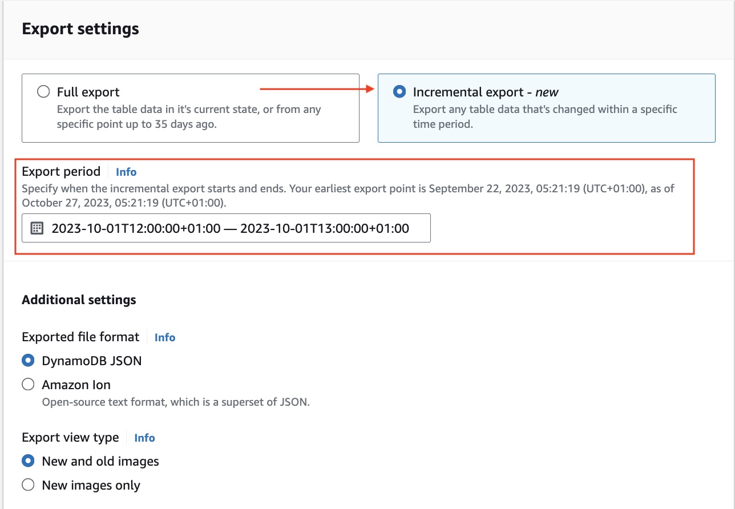Screen dimensions: 735x509
Task: Select New and old images view type
Action: 28,460
